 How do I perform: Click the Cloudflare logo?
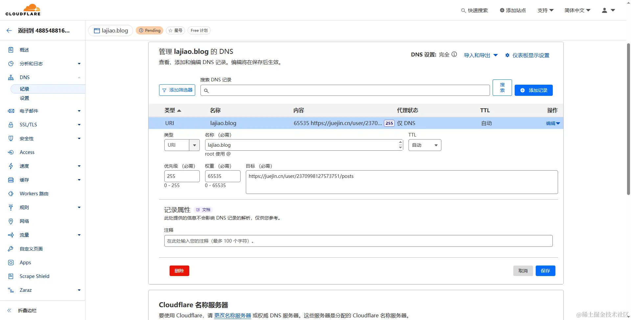[23, 10]
